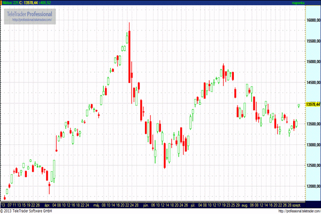Select the last green candle on the chart
The width and height of the screenshot is (321, 214).
coord(299,105)
